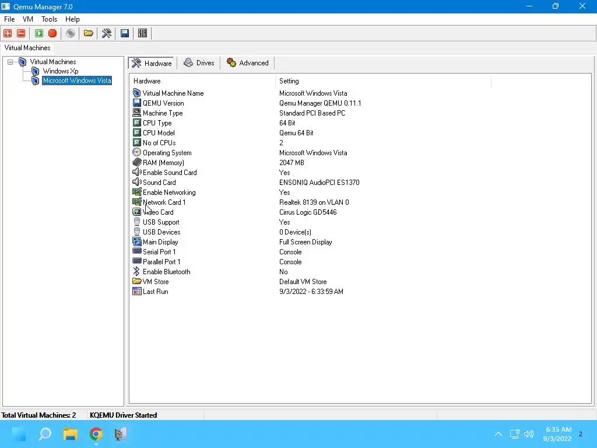597x448 pixels.
Task: Click the Video Card monitor icon
Action: [x=136, y=212]
